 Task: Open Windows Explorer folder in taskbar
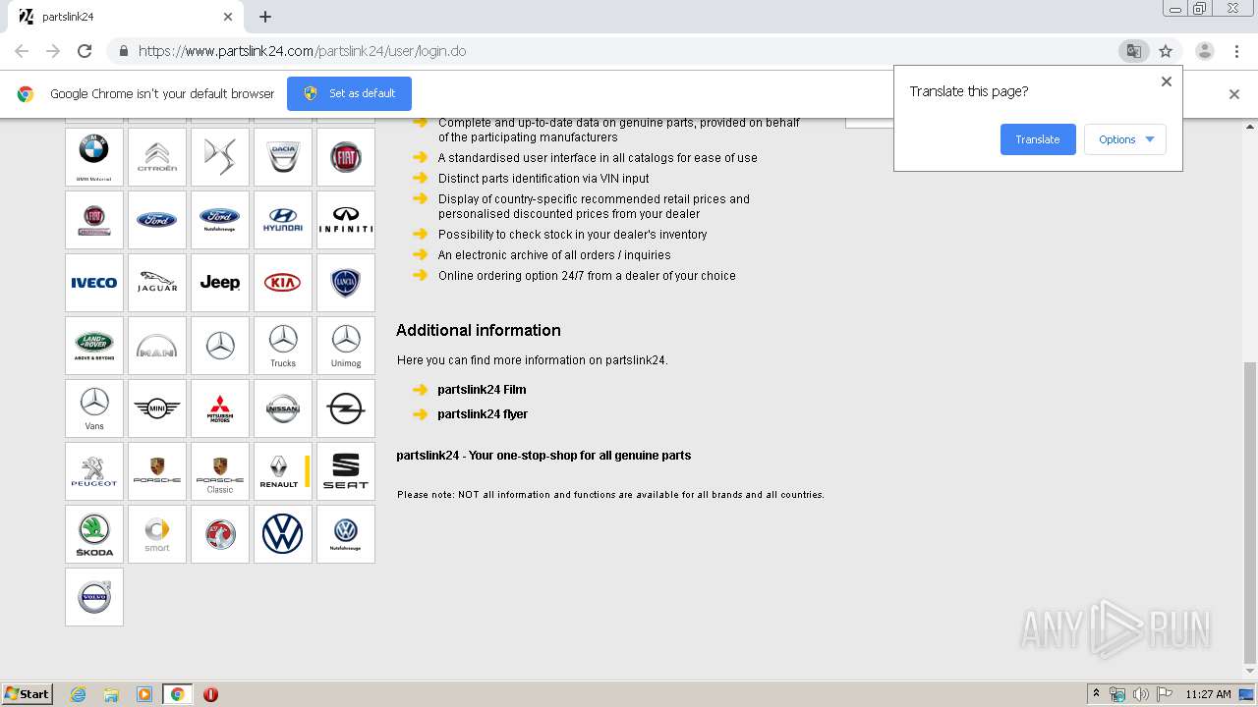111,694
